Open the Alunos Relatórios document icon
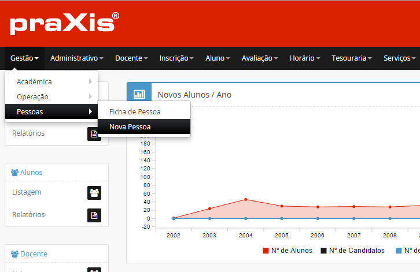420x272 pixels. point(94,215)
